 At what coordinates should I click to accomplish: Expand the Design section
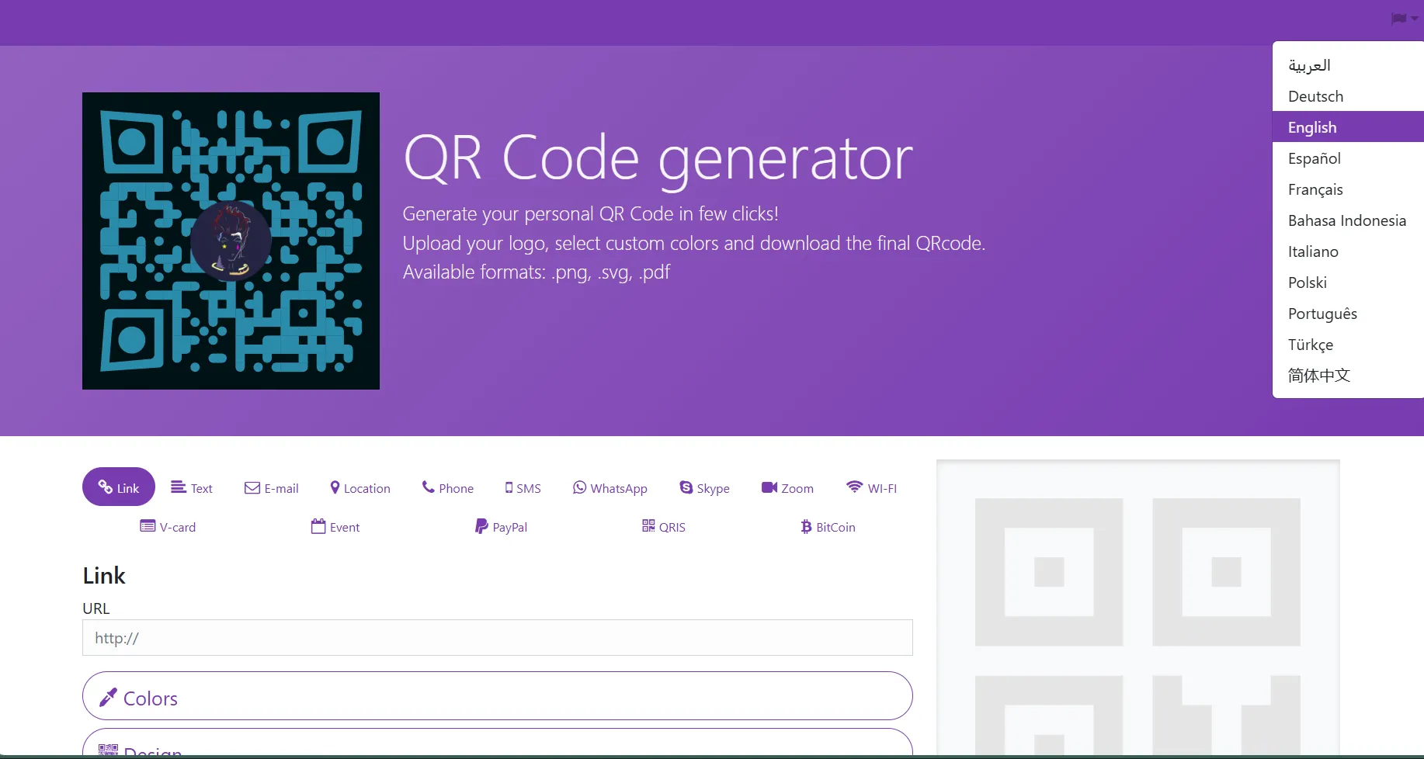pos(498,743)
